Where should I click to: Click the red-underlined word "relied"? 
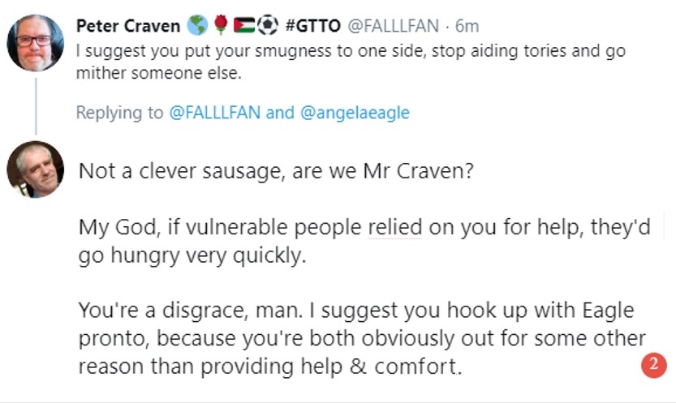tap(394, 228)
